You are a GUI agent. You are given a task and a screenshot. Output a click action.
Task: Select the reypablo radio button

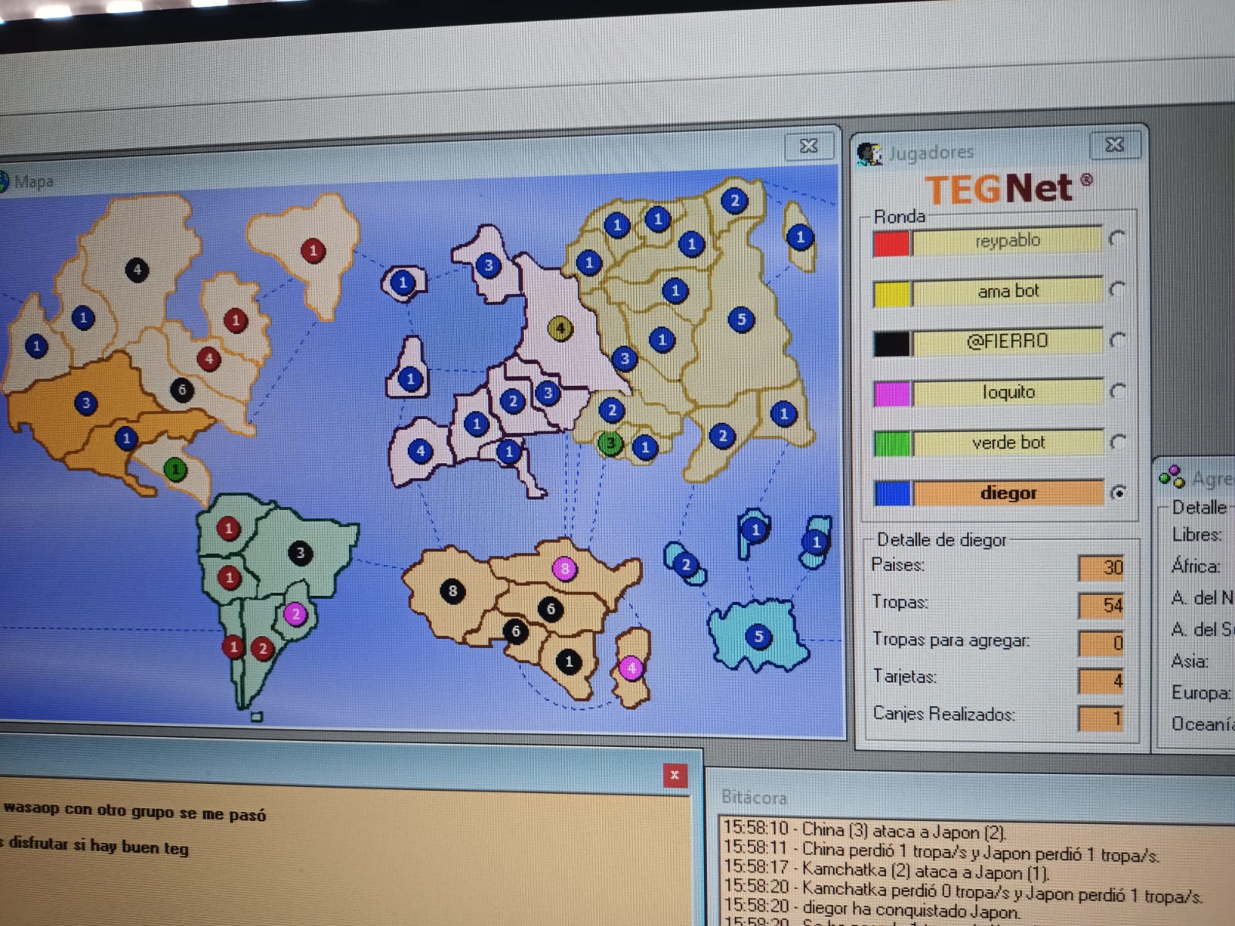click(x=1116, y=238)
